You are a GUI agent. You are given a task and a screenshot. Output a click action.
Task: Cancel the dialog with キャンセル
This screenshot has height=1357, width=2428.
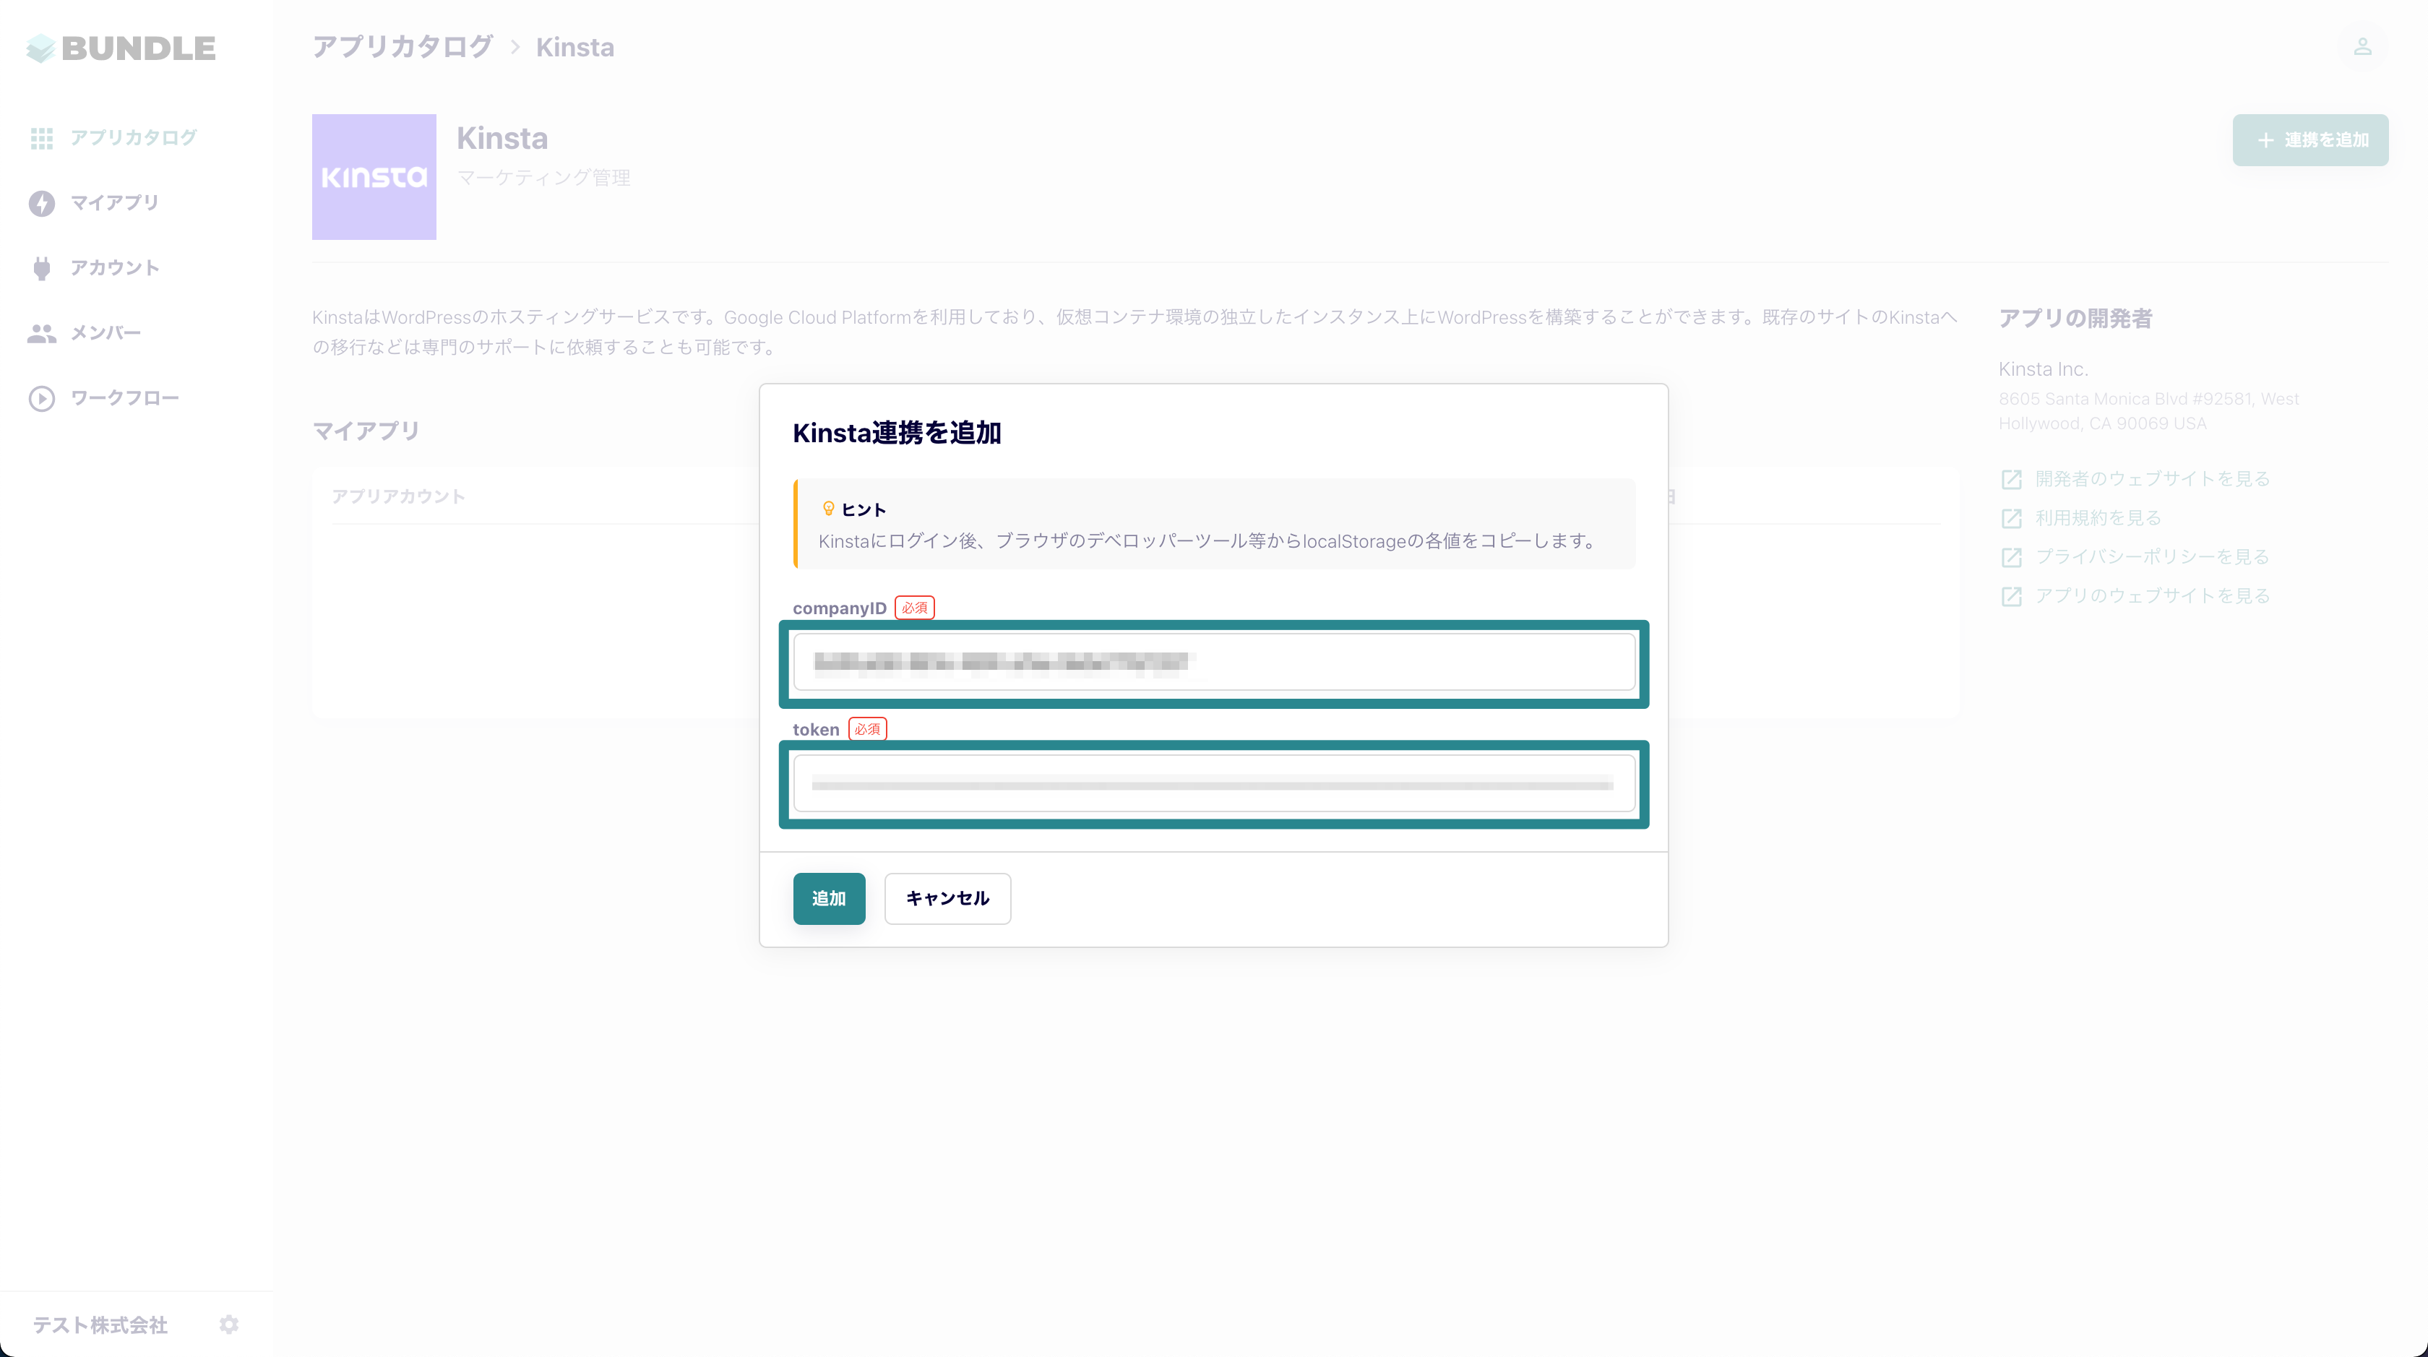(947, 898)
